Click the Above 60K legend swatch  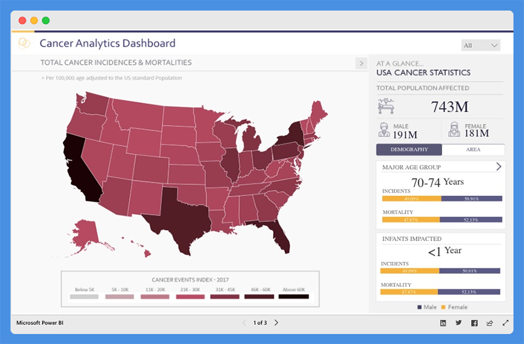point(293,297)
